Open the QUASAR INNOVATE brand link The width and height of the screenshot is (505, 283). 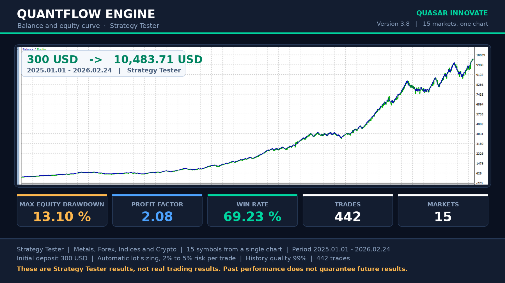452,13
